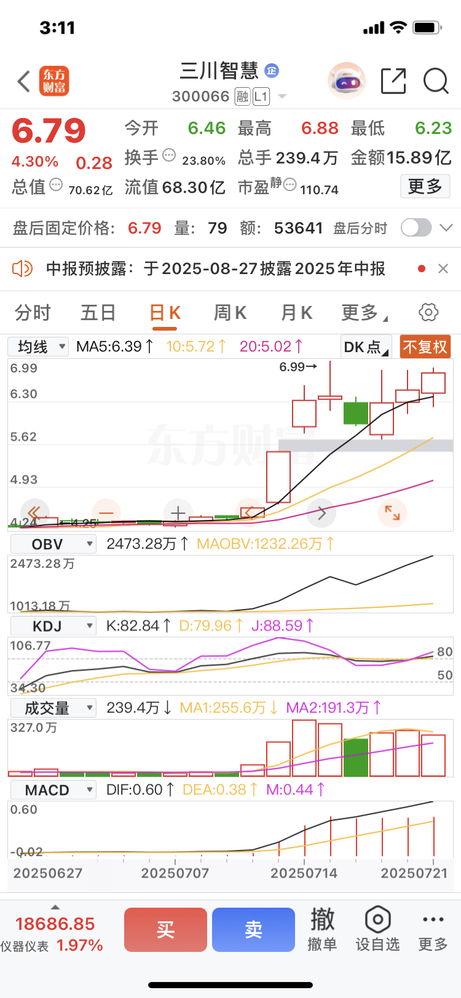The height and width of the screenshot is (998, 461).
Task: Tap the current price 6.79
Action: point(49,130)
